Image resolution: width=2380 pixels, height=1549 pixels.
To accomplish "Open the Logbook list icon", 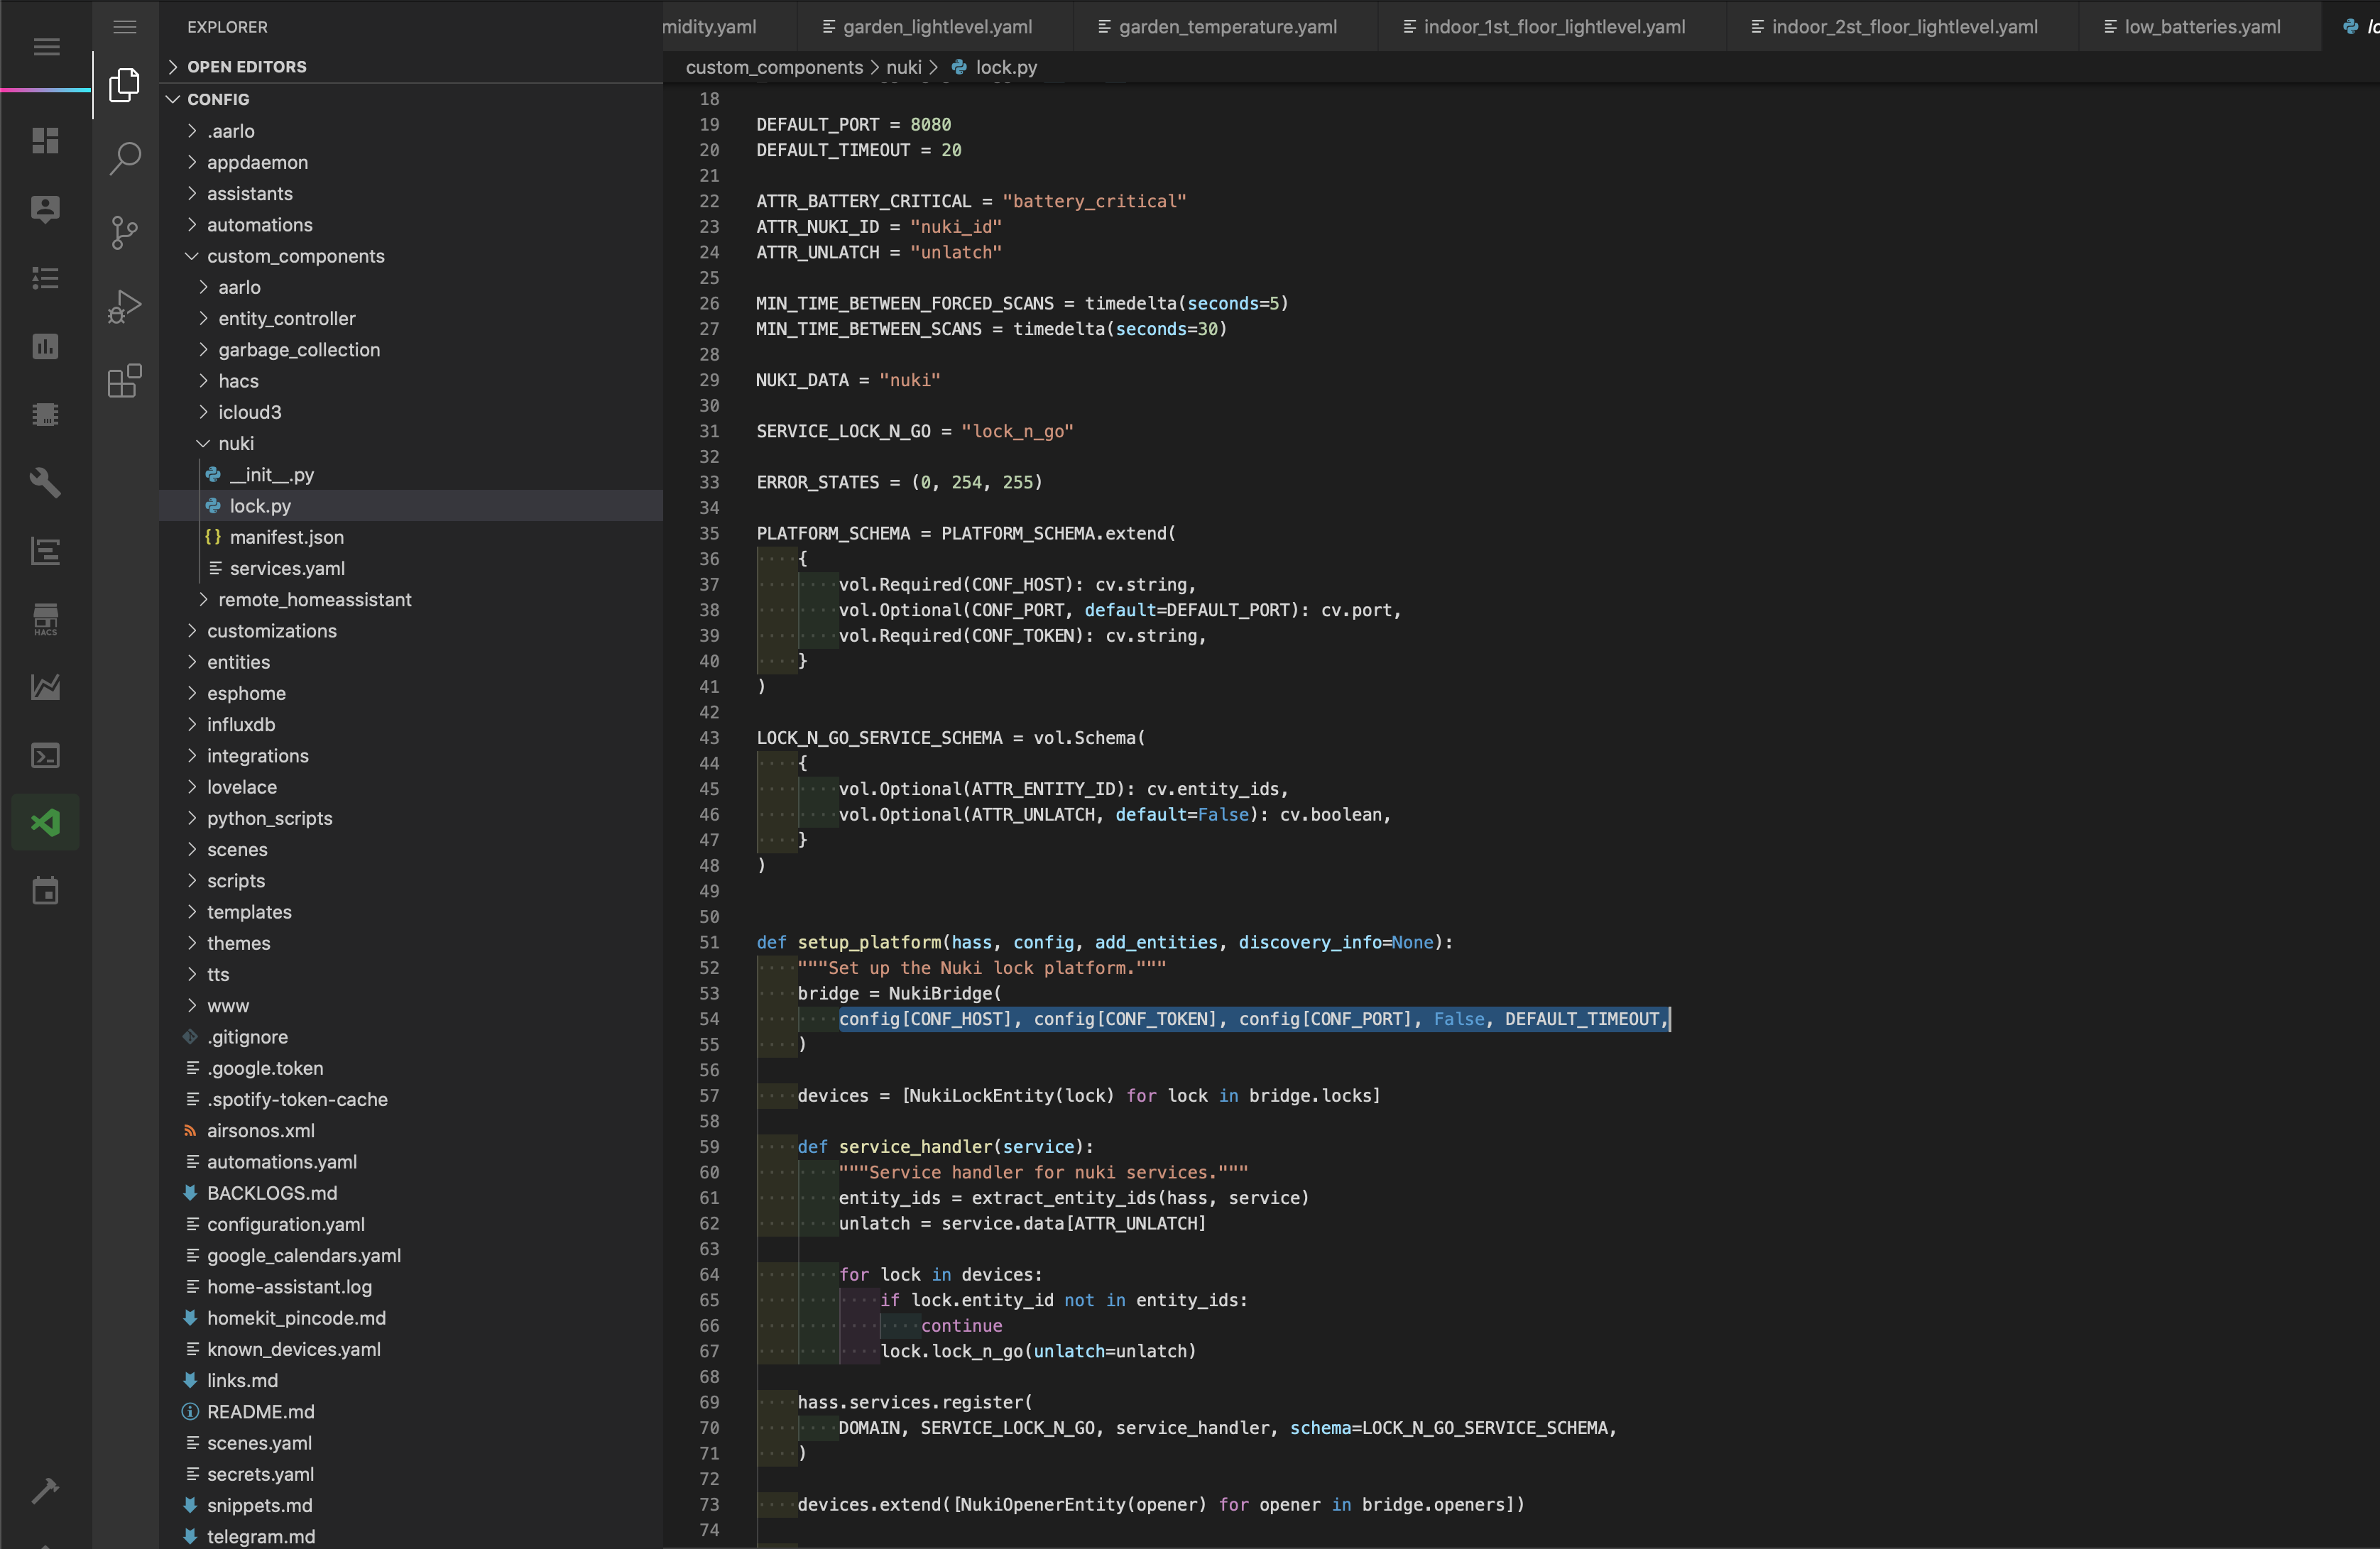I will click(46, 278).
